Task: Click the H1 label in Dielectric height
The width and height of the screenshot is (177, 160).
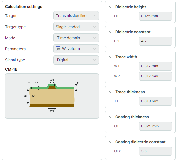Action: pos(116,16)
